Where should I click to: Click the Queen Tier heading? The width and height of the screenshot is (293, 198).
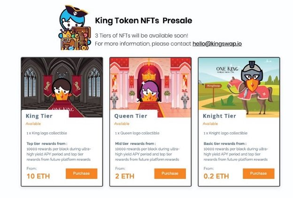pyautogui.click(x=131, y=116)
